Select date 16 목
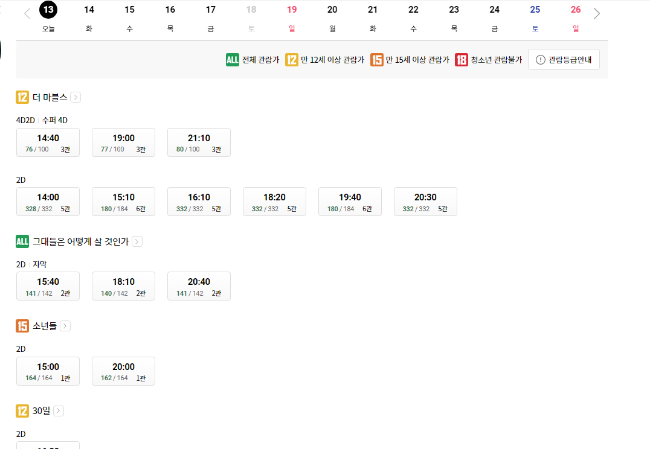The image size is (650, 449). [170, 18]
